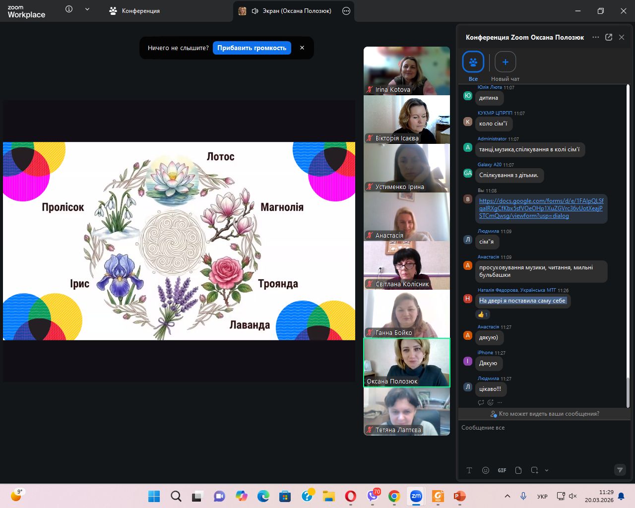Open chat panel more options ellipsis
This screenshot has height=508, width=635.
coord(595,37)
